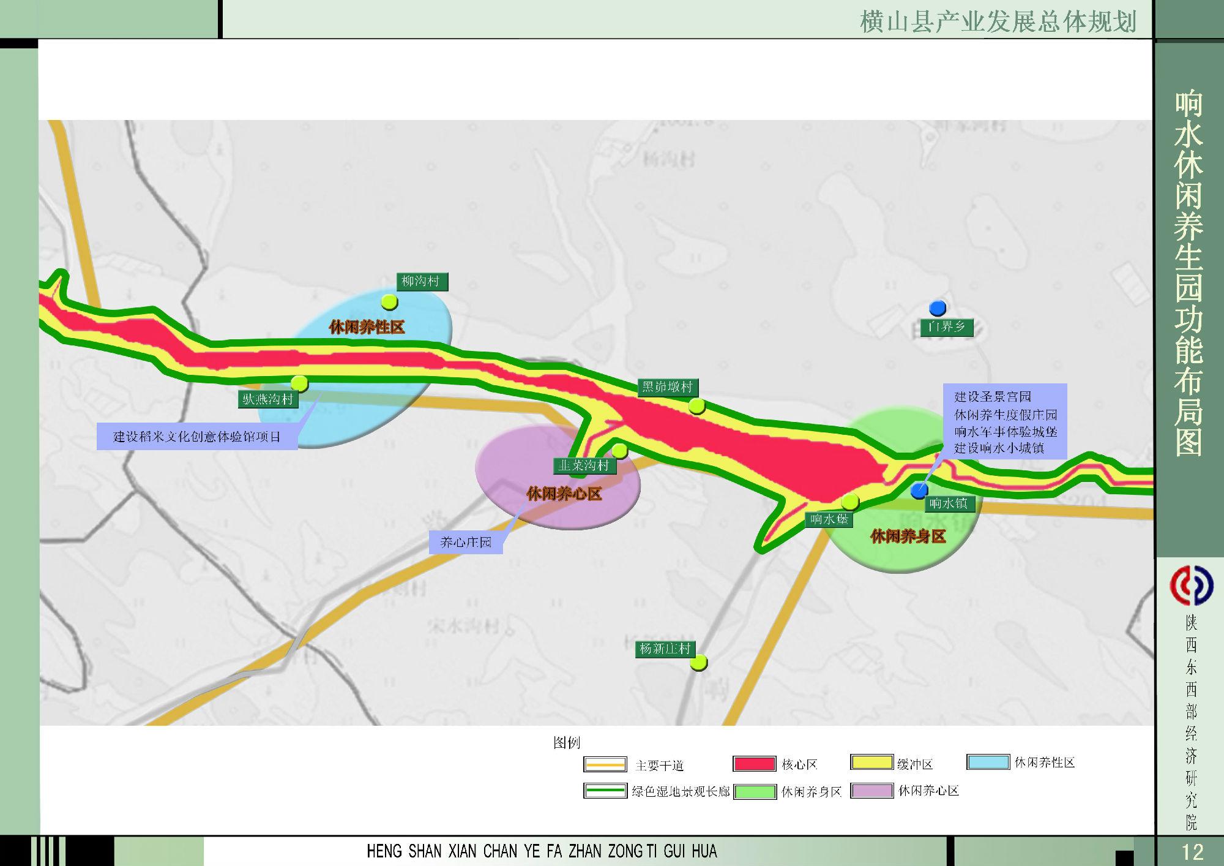Click the 休闲养心区 legend text
Viewport: 1224px width, 866px height.
(928, 791)
